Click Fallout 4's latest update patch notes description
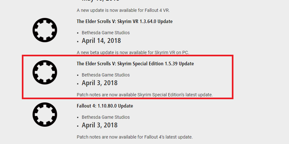Screen dimensions: 289x144 [135, 137]
